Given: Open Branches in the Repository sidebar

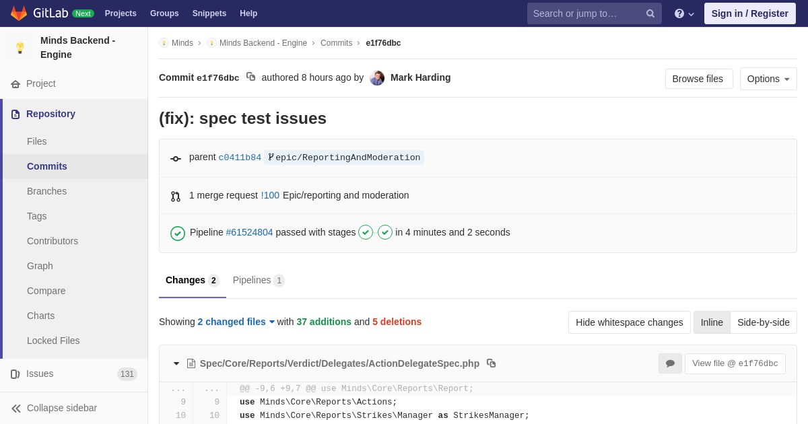Looking at the screenshot, I should tap(46, 191).
